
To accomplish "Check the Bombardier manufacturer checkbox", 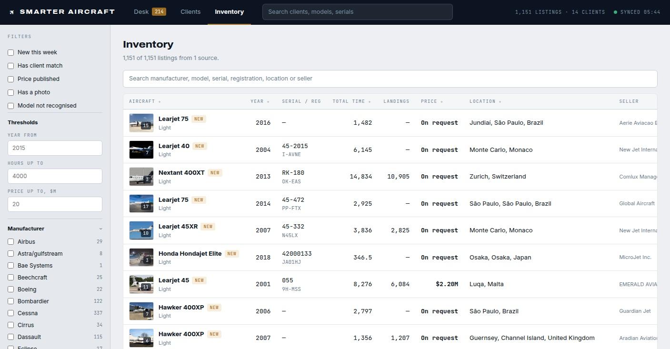I will tap(10, 301).
